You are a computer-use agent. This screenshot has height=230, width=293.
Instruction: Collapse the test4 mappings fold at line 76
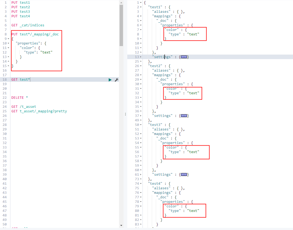pyautogui.click(x=141, y=193)
